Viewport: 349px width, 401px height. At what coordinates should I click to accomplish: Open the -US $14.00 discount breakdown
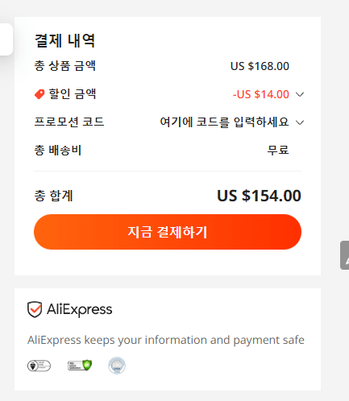(261, 94)
